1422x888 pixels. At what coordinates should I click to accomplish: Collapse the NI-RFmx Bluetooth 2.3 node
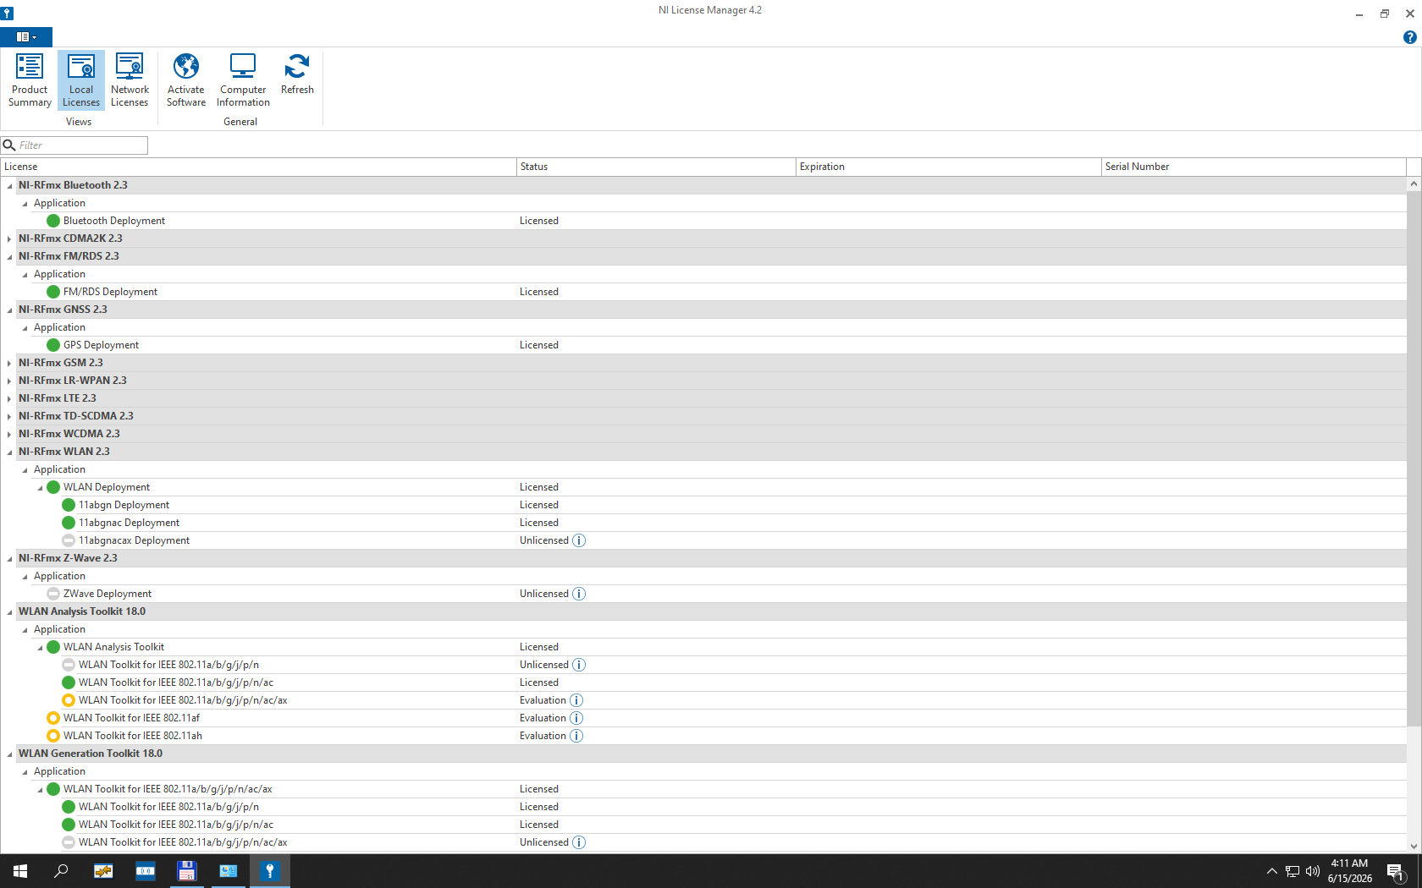(9, 186)
